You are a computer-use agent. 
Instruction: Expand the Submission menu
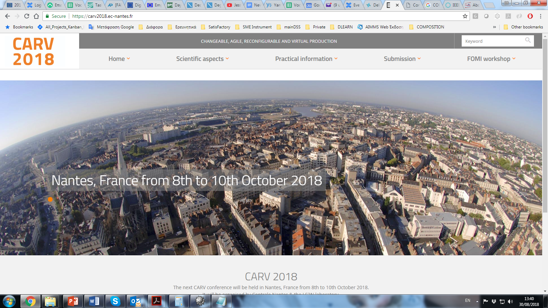[402, 59]
